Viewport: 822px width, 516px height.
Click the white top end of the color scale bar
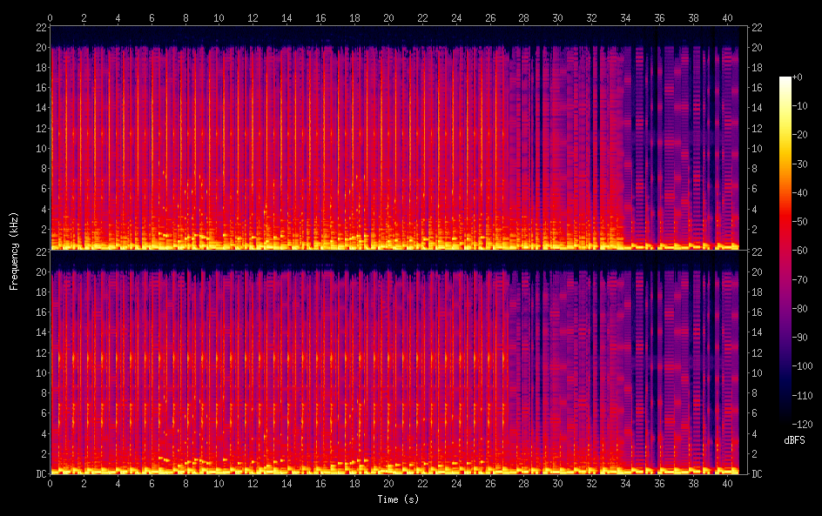coord(785,79)
